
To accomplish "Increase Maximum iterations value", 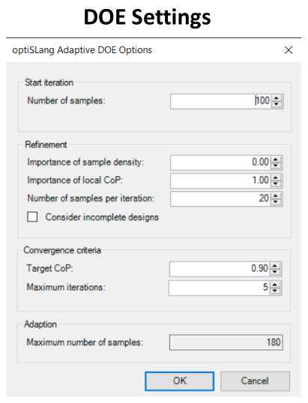I will tap(275, 285).
